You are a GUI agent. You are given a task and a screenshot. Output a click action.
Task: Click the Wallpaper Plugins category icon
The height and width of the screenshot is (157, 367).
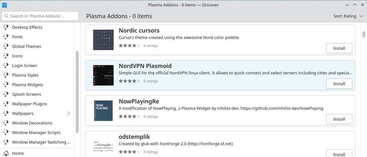(x=6, y=104)
